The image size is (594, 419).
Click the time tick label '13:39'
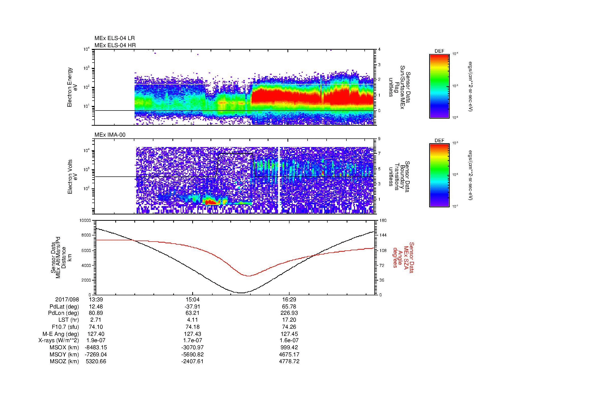96,299
